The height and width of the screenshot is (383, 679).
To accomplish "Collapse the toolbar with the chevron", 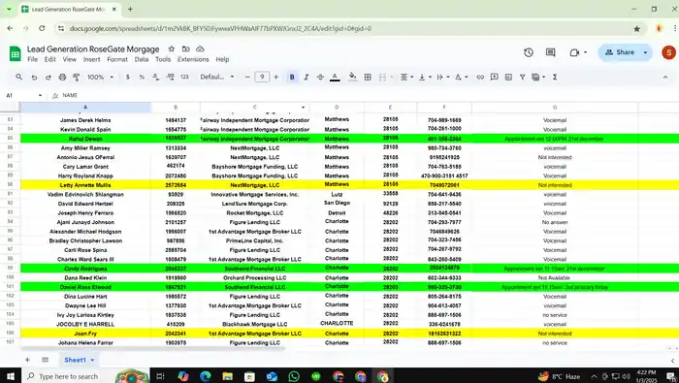I will (665, 77).
